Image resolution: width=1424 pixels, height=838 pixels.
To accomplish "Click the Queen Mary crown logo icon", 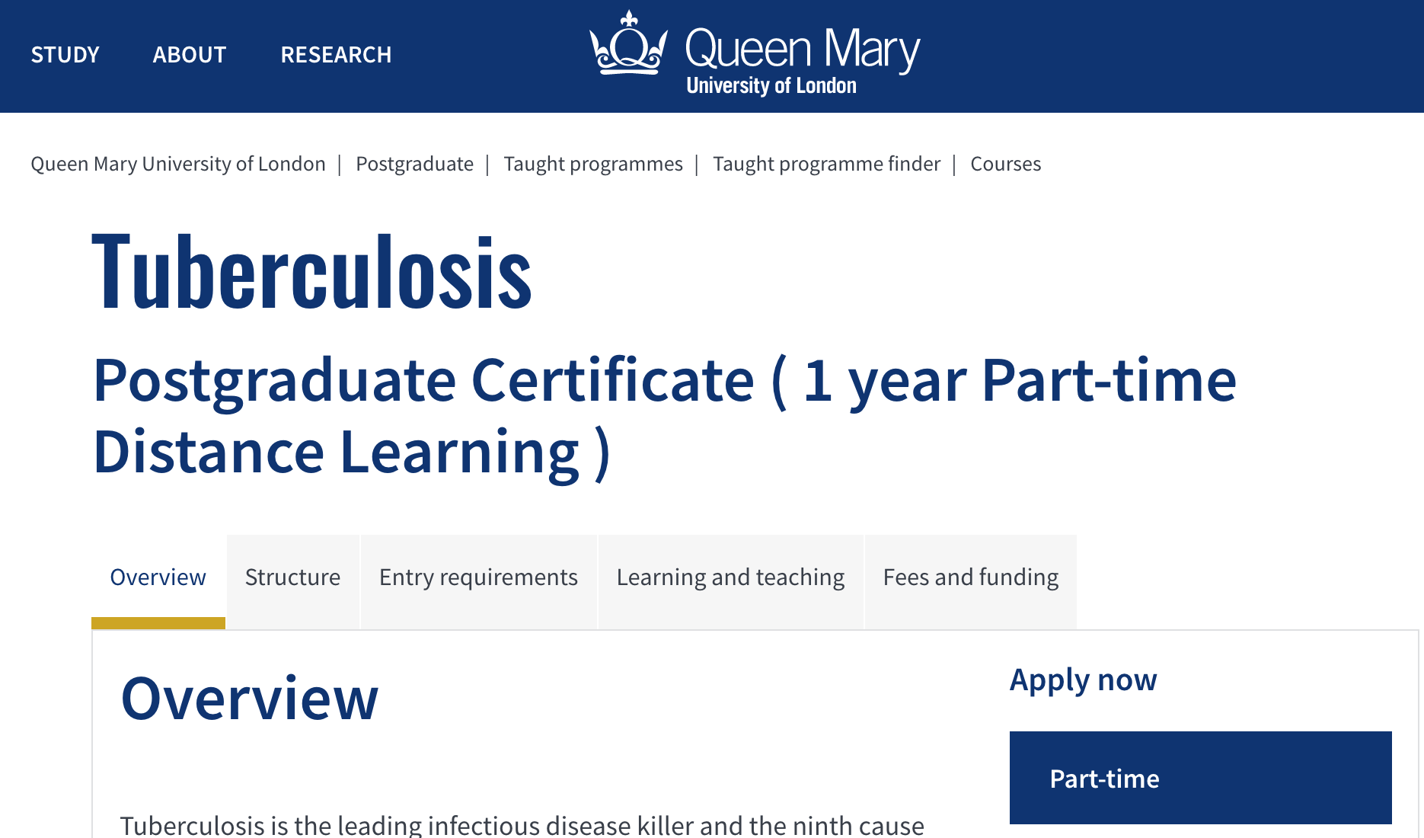I will 628,43.
